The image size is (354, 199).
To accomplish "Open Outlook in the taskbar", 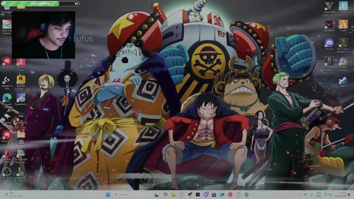I will click(222, 195).
